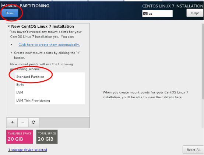
Task: Click the keyboard layout icon next to us
Action: (145, 14)
